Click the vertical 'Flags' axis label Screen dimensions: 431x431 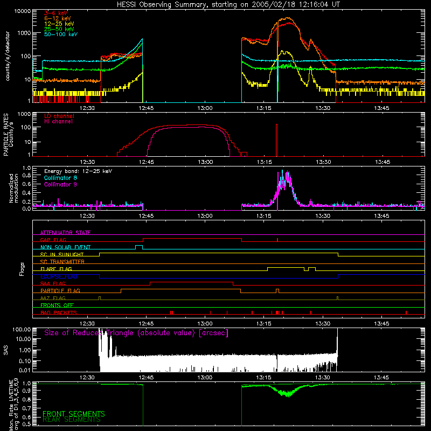point(22,269)
